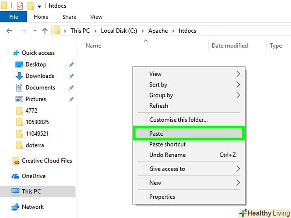Open the Quick Access Toolbar dropdown arrow
Image resolution: width=291 pixels, height=218 pixels.
point(39,6)
